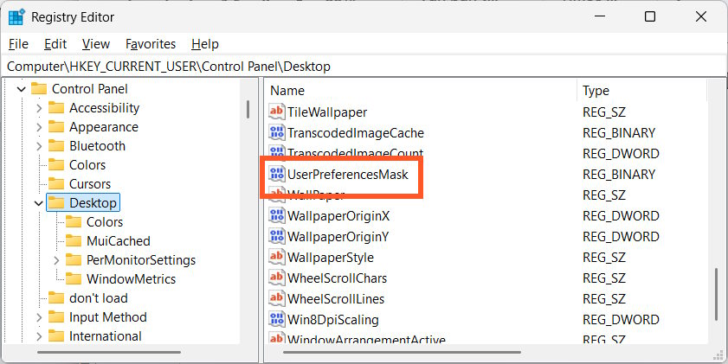Click the registry path address bar
The image size is (728, 364).
click(364, 67)
